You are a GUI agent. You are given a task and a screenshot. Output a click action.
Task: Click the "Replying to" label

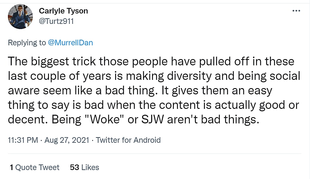point(27,43)
